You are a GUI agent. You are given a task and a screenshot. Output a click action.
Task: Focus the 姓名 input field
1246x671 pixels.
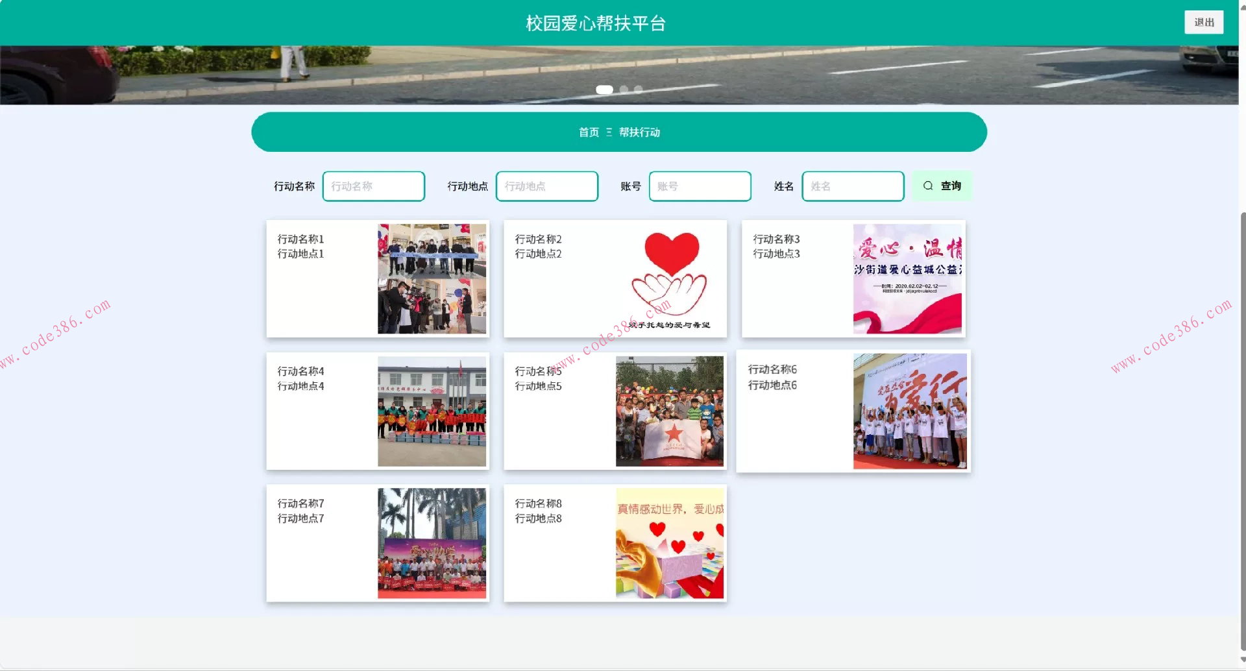[853, 186]
